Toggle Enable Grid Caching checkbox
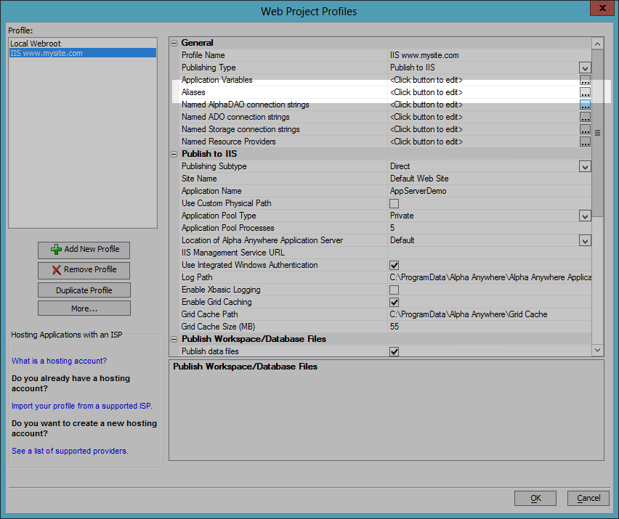The image size is (619, 519). click(x=394, y=302)
